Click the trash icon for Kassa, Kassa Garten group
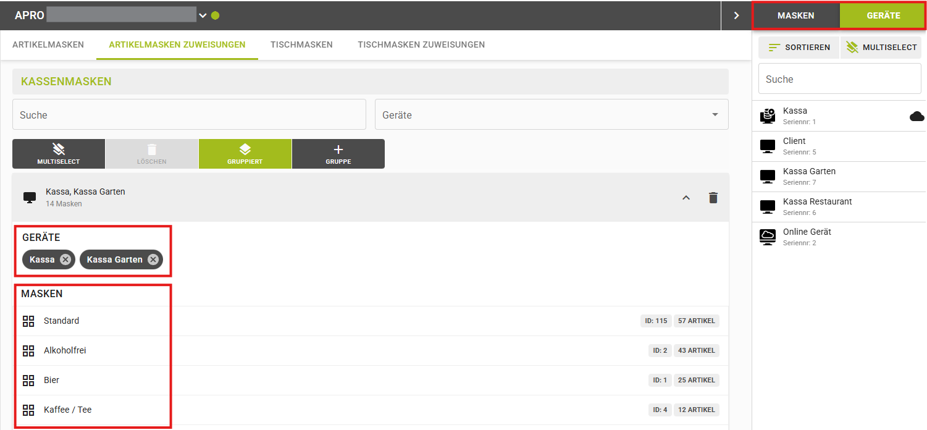The width and height of the screenshot is (927, 430). coord(713,198)
